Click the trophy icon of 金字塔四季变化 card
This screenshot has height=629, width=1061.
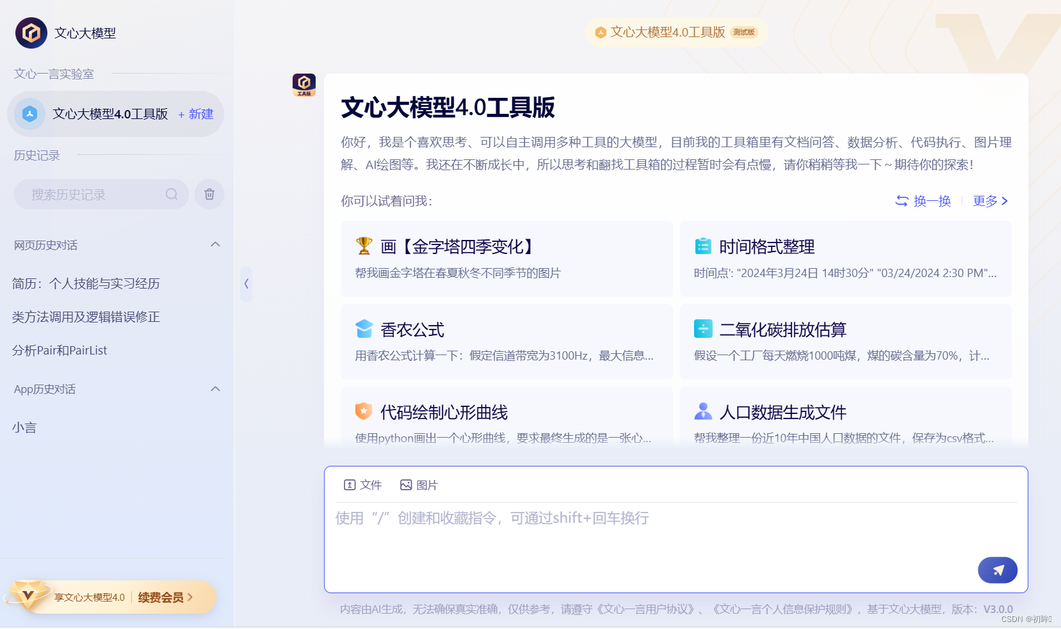click(364, 246)
